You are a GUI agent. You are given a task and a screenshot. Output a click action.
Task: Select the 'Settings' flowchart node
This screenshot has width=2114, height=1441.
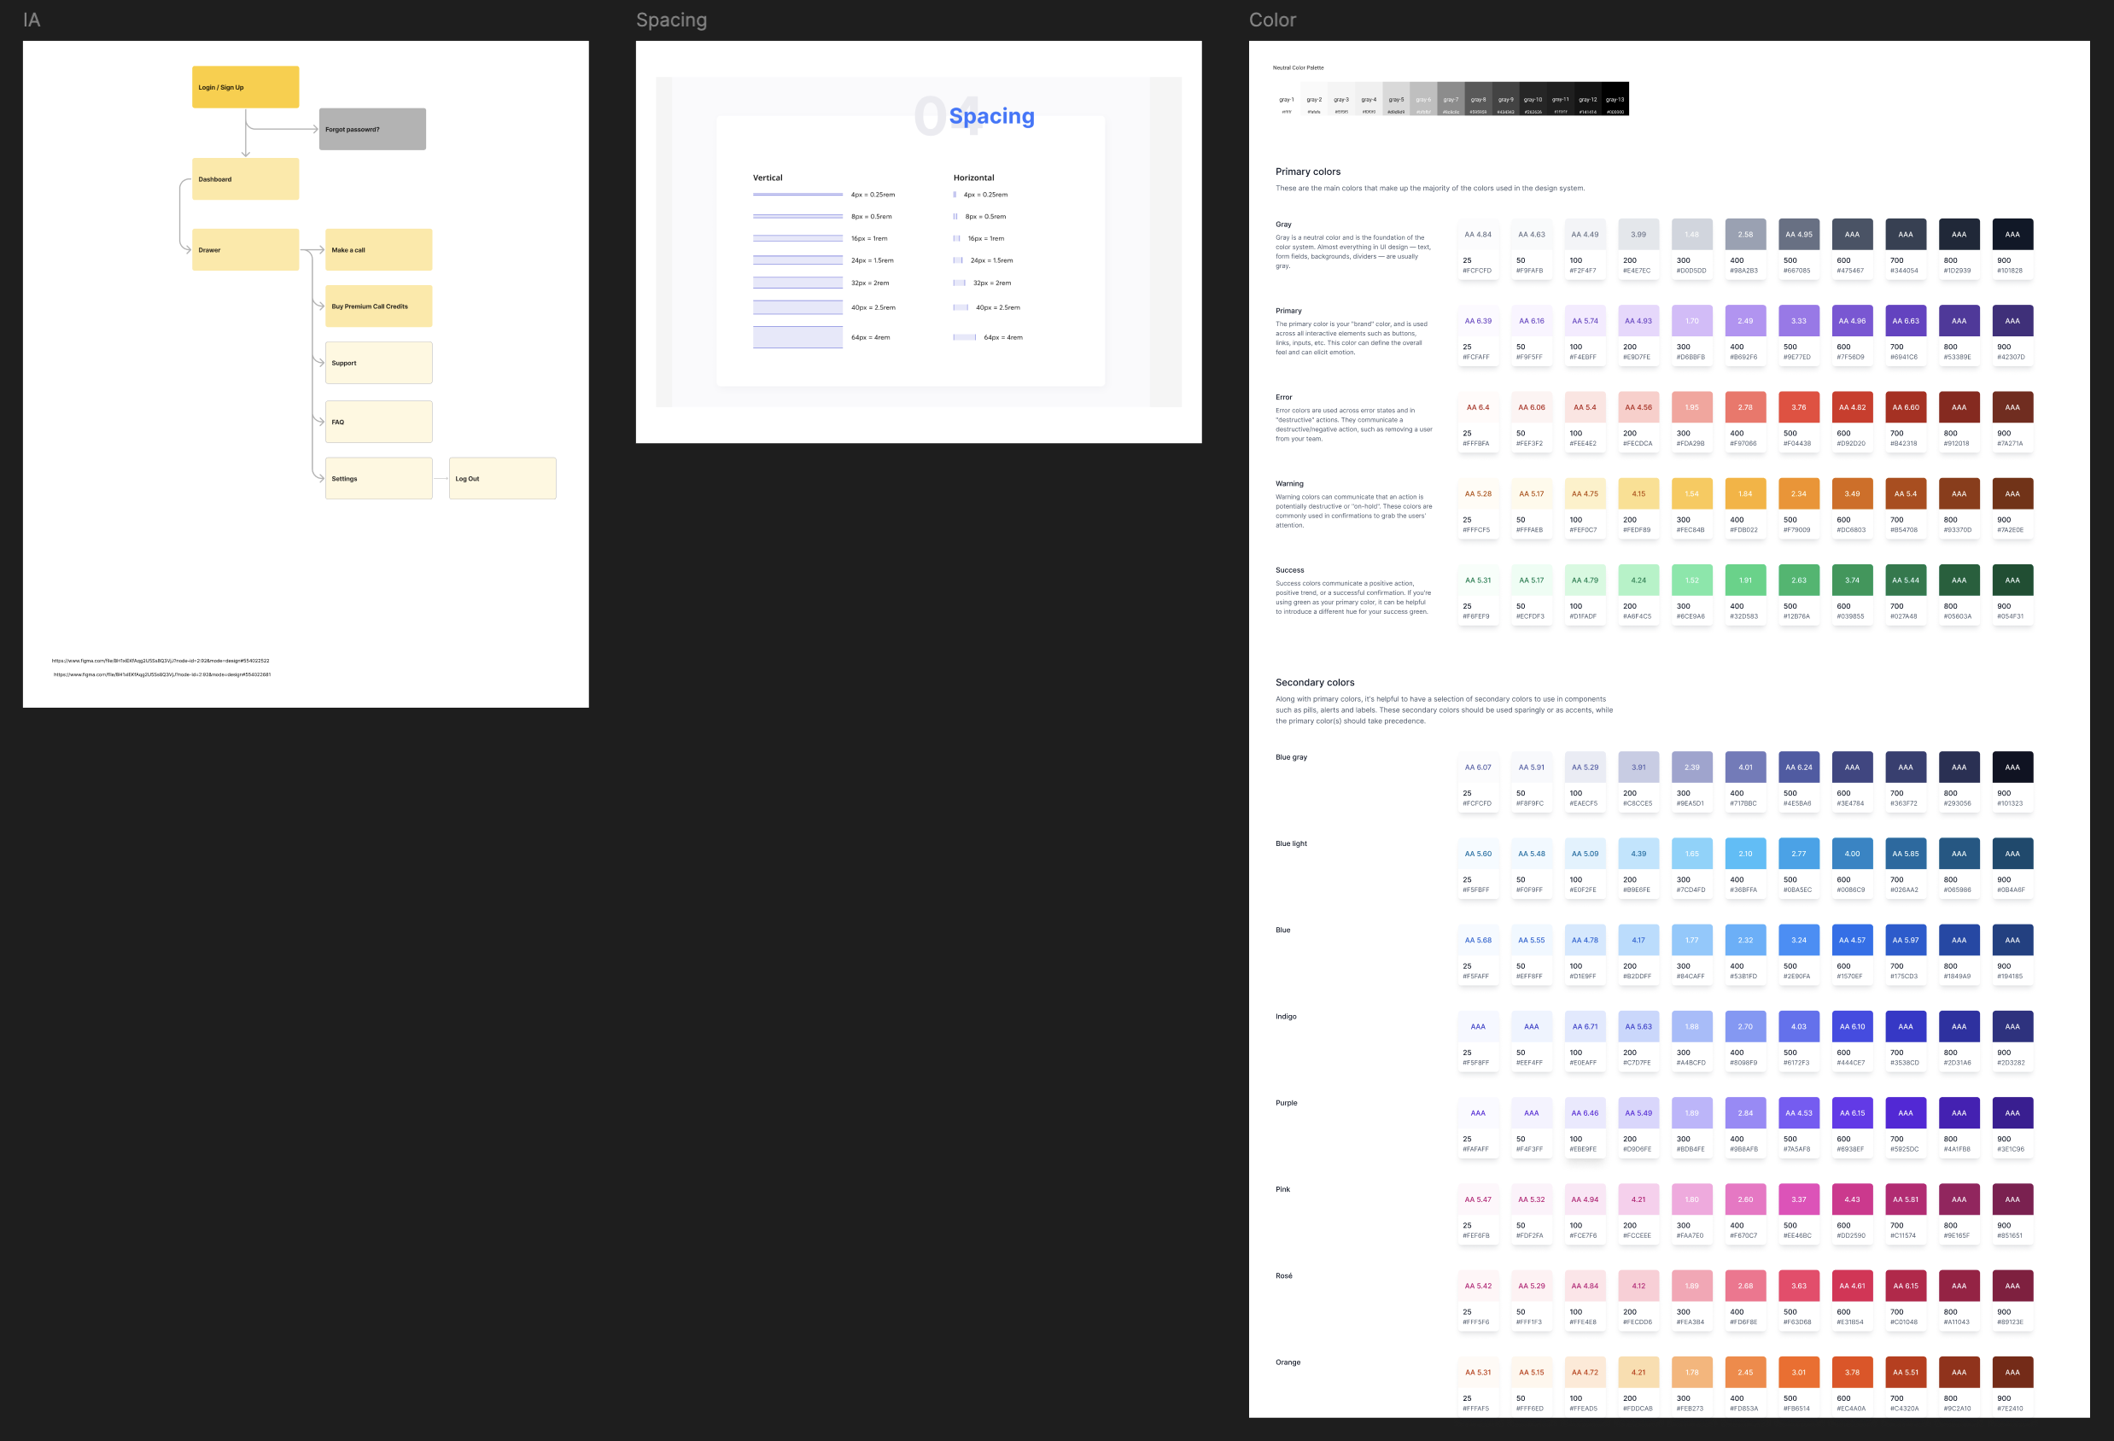[378, 479]
